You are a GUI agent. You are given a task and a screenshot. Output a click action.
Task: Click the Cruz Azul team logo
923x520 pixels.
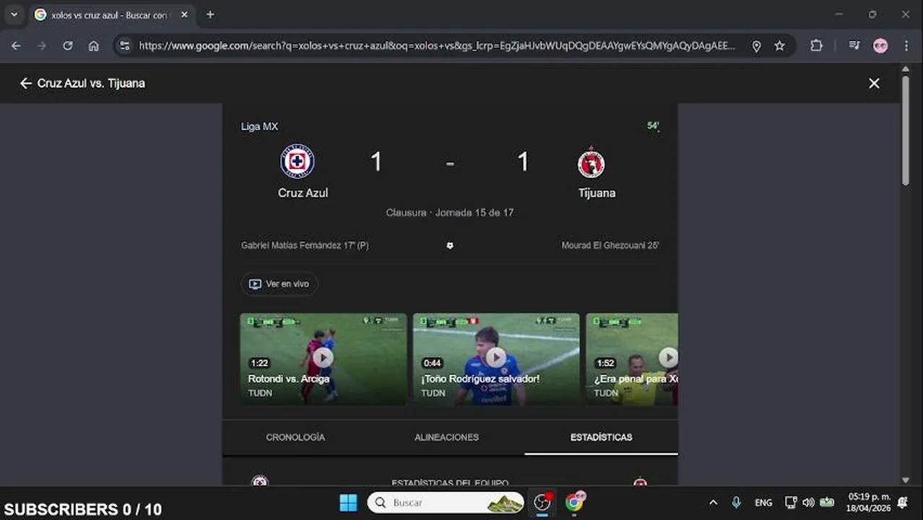(x=298, y=161)
